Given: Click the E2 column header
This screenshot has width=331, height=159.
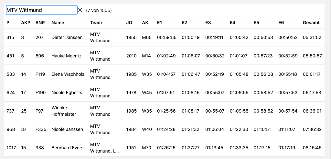Looking at the screenshot, I should (x=184, y=23).
